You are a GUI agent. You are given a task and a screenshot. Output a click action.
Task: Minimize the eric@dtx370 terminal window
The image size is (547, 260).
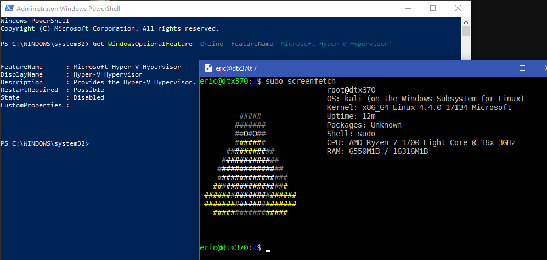[498, 68]
